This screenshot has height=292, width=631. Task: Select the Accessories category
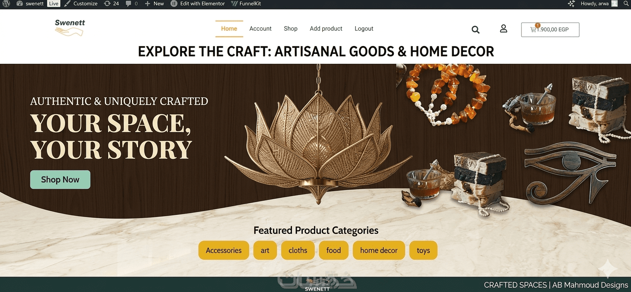pyautogui.click(x=224, y=251)
